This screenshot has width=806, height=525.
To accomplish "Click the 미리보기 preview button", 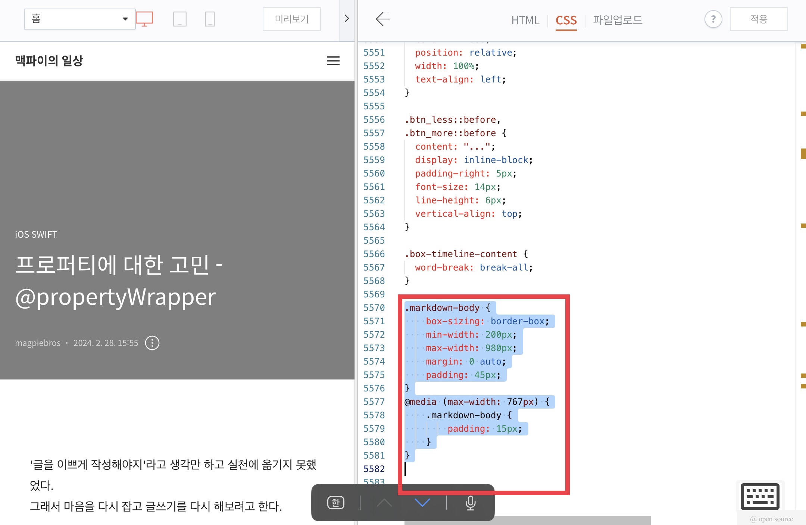I will coord(291,19).
